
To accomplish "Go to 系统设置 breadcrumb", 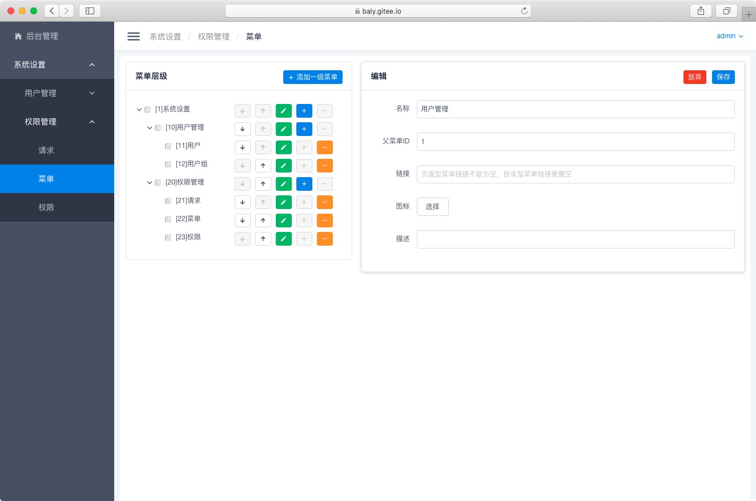I will pyautogui.click(x=165, y=37).
